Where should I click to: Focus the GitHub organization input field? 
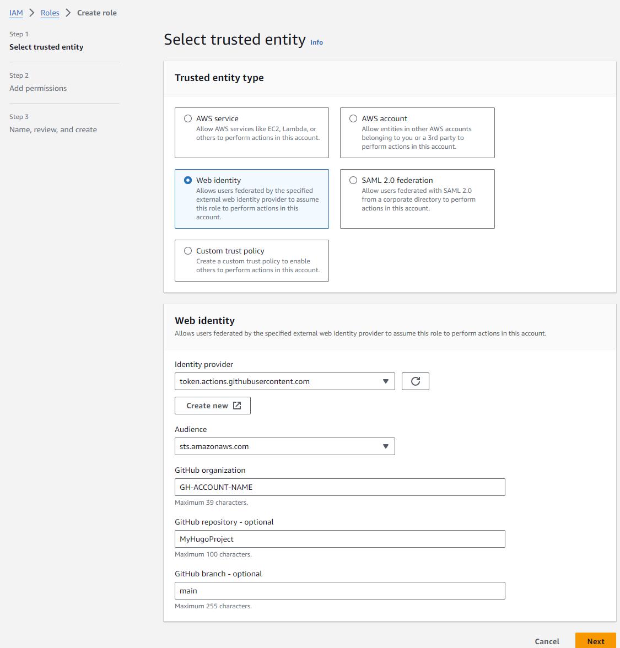tap(339, 487)
